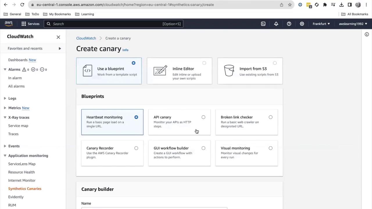Go to the AWS logo home
The image size is (372, 209).
tap(9, 24)
